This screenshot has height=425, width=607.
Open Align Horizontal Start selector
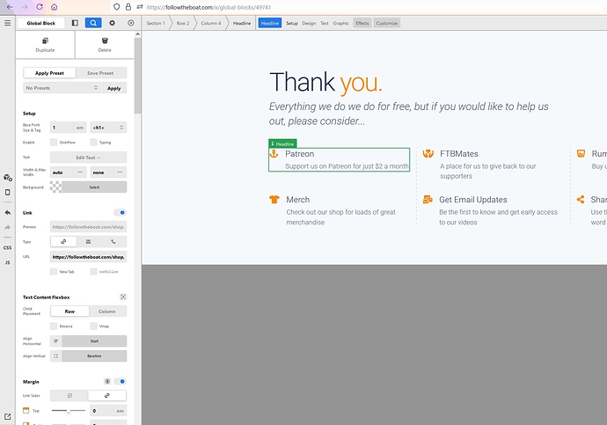(94, 341)
